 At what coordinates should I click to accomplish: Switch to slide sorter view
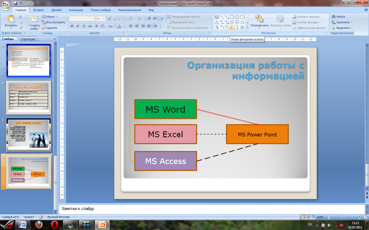coord(308,217)
